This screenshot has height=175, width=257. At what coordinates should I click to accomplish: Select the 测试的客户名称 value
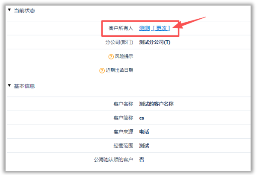point(156,104)
